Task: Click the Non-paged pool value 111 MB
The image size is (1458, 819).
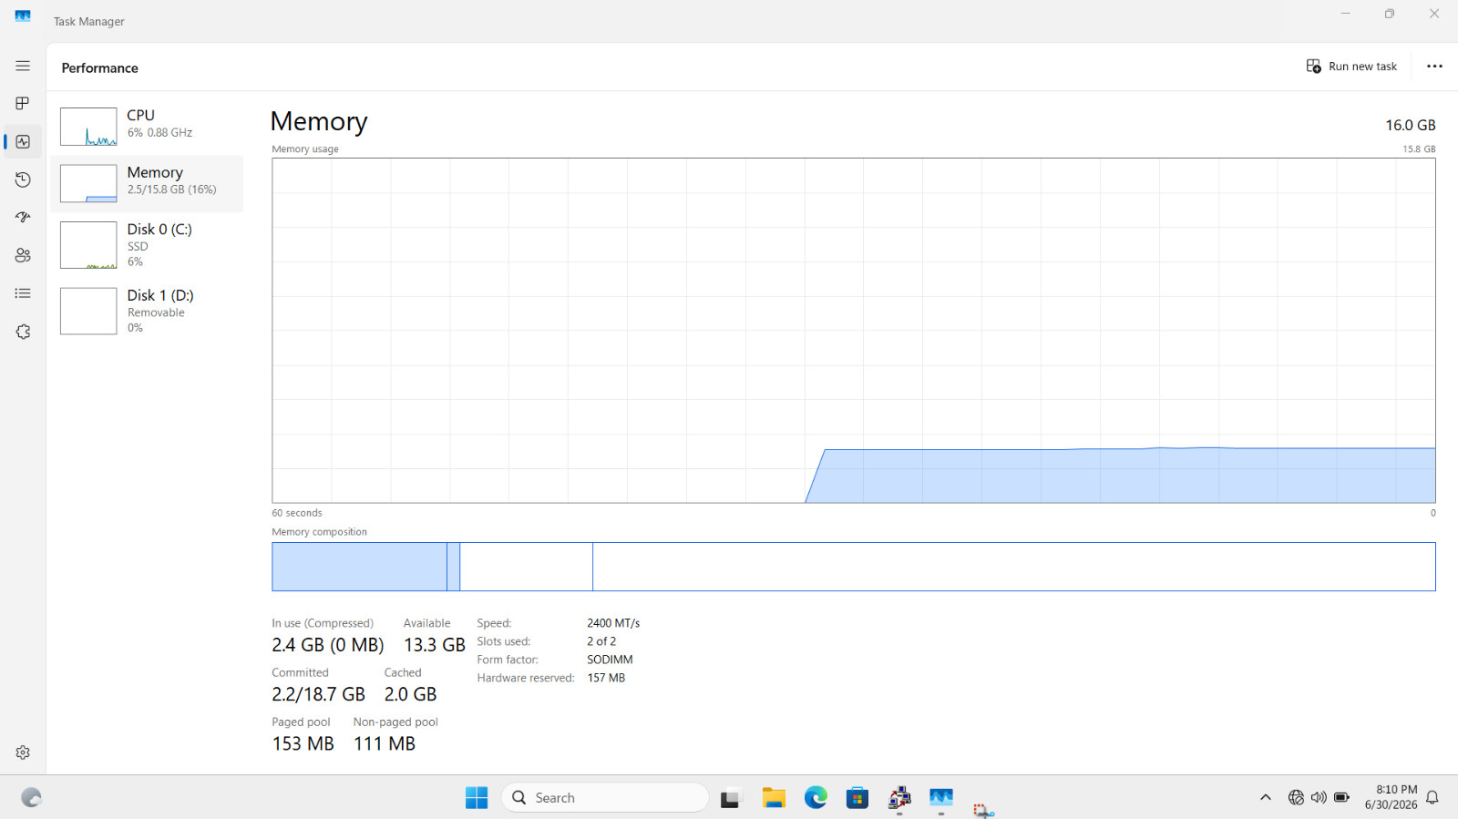Action: [384, 743]
